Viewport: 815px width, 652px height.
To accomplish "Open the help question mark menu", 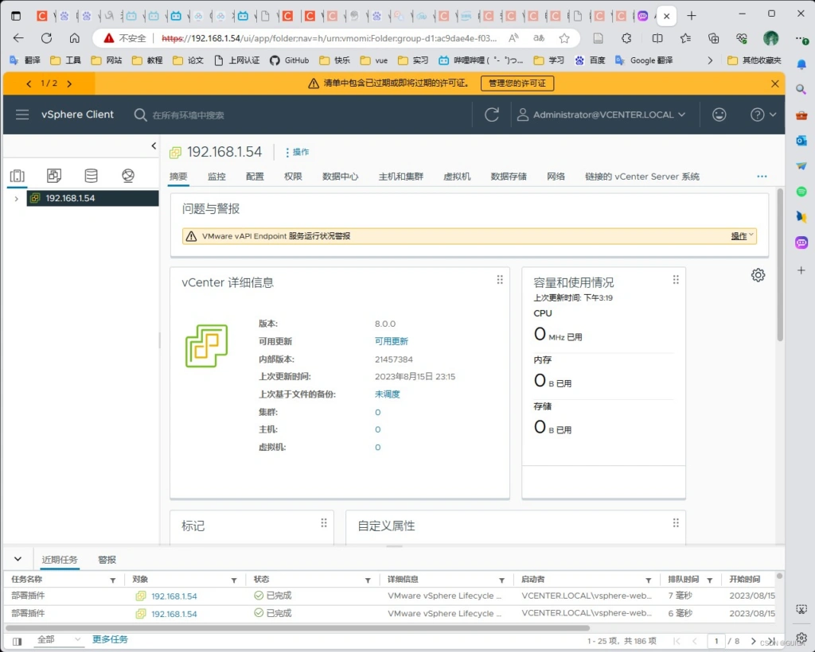I will pyautogui.click(x=763, y=114).
